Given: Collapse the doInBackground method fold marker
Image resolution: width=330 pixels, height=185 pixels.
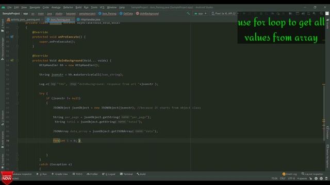Looking at the screenshot, I should tap(18, 61).
